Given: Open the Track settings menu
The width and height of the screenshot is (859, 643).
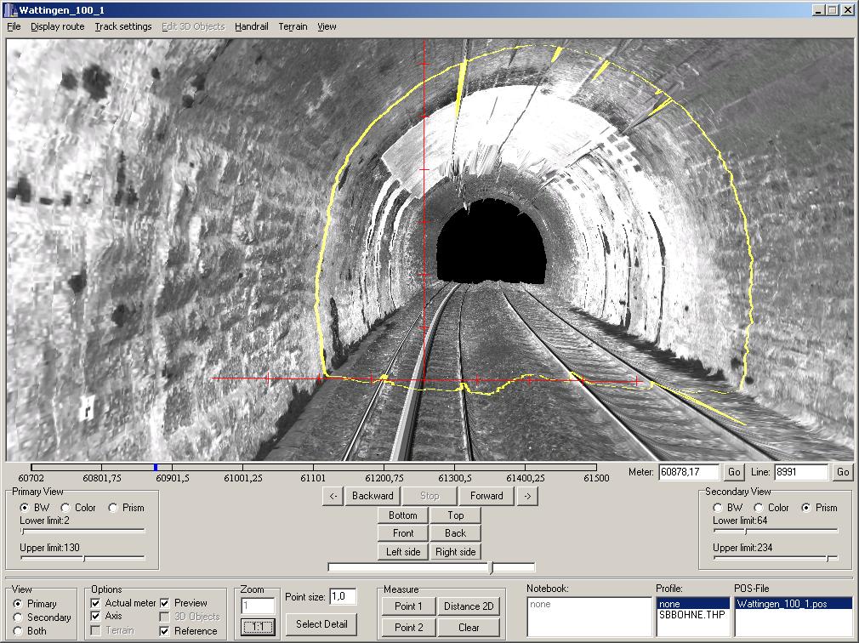Looking at the screenshot, I should [122, 26].
